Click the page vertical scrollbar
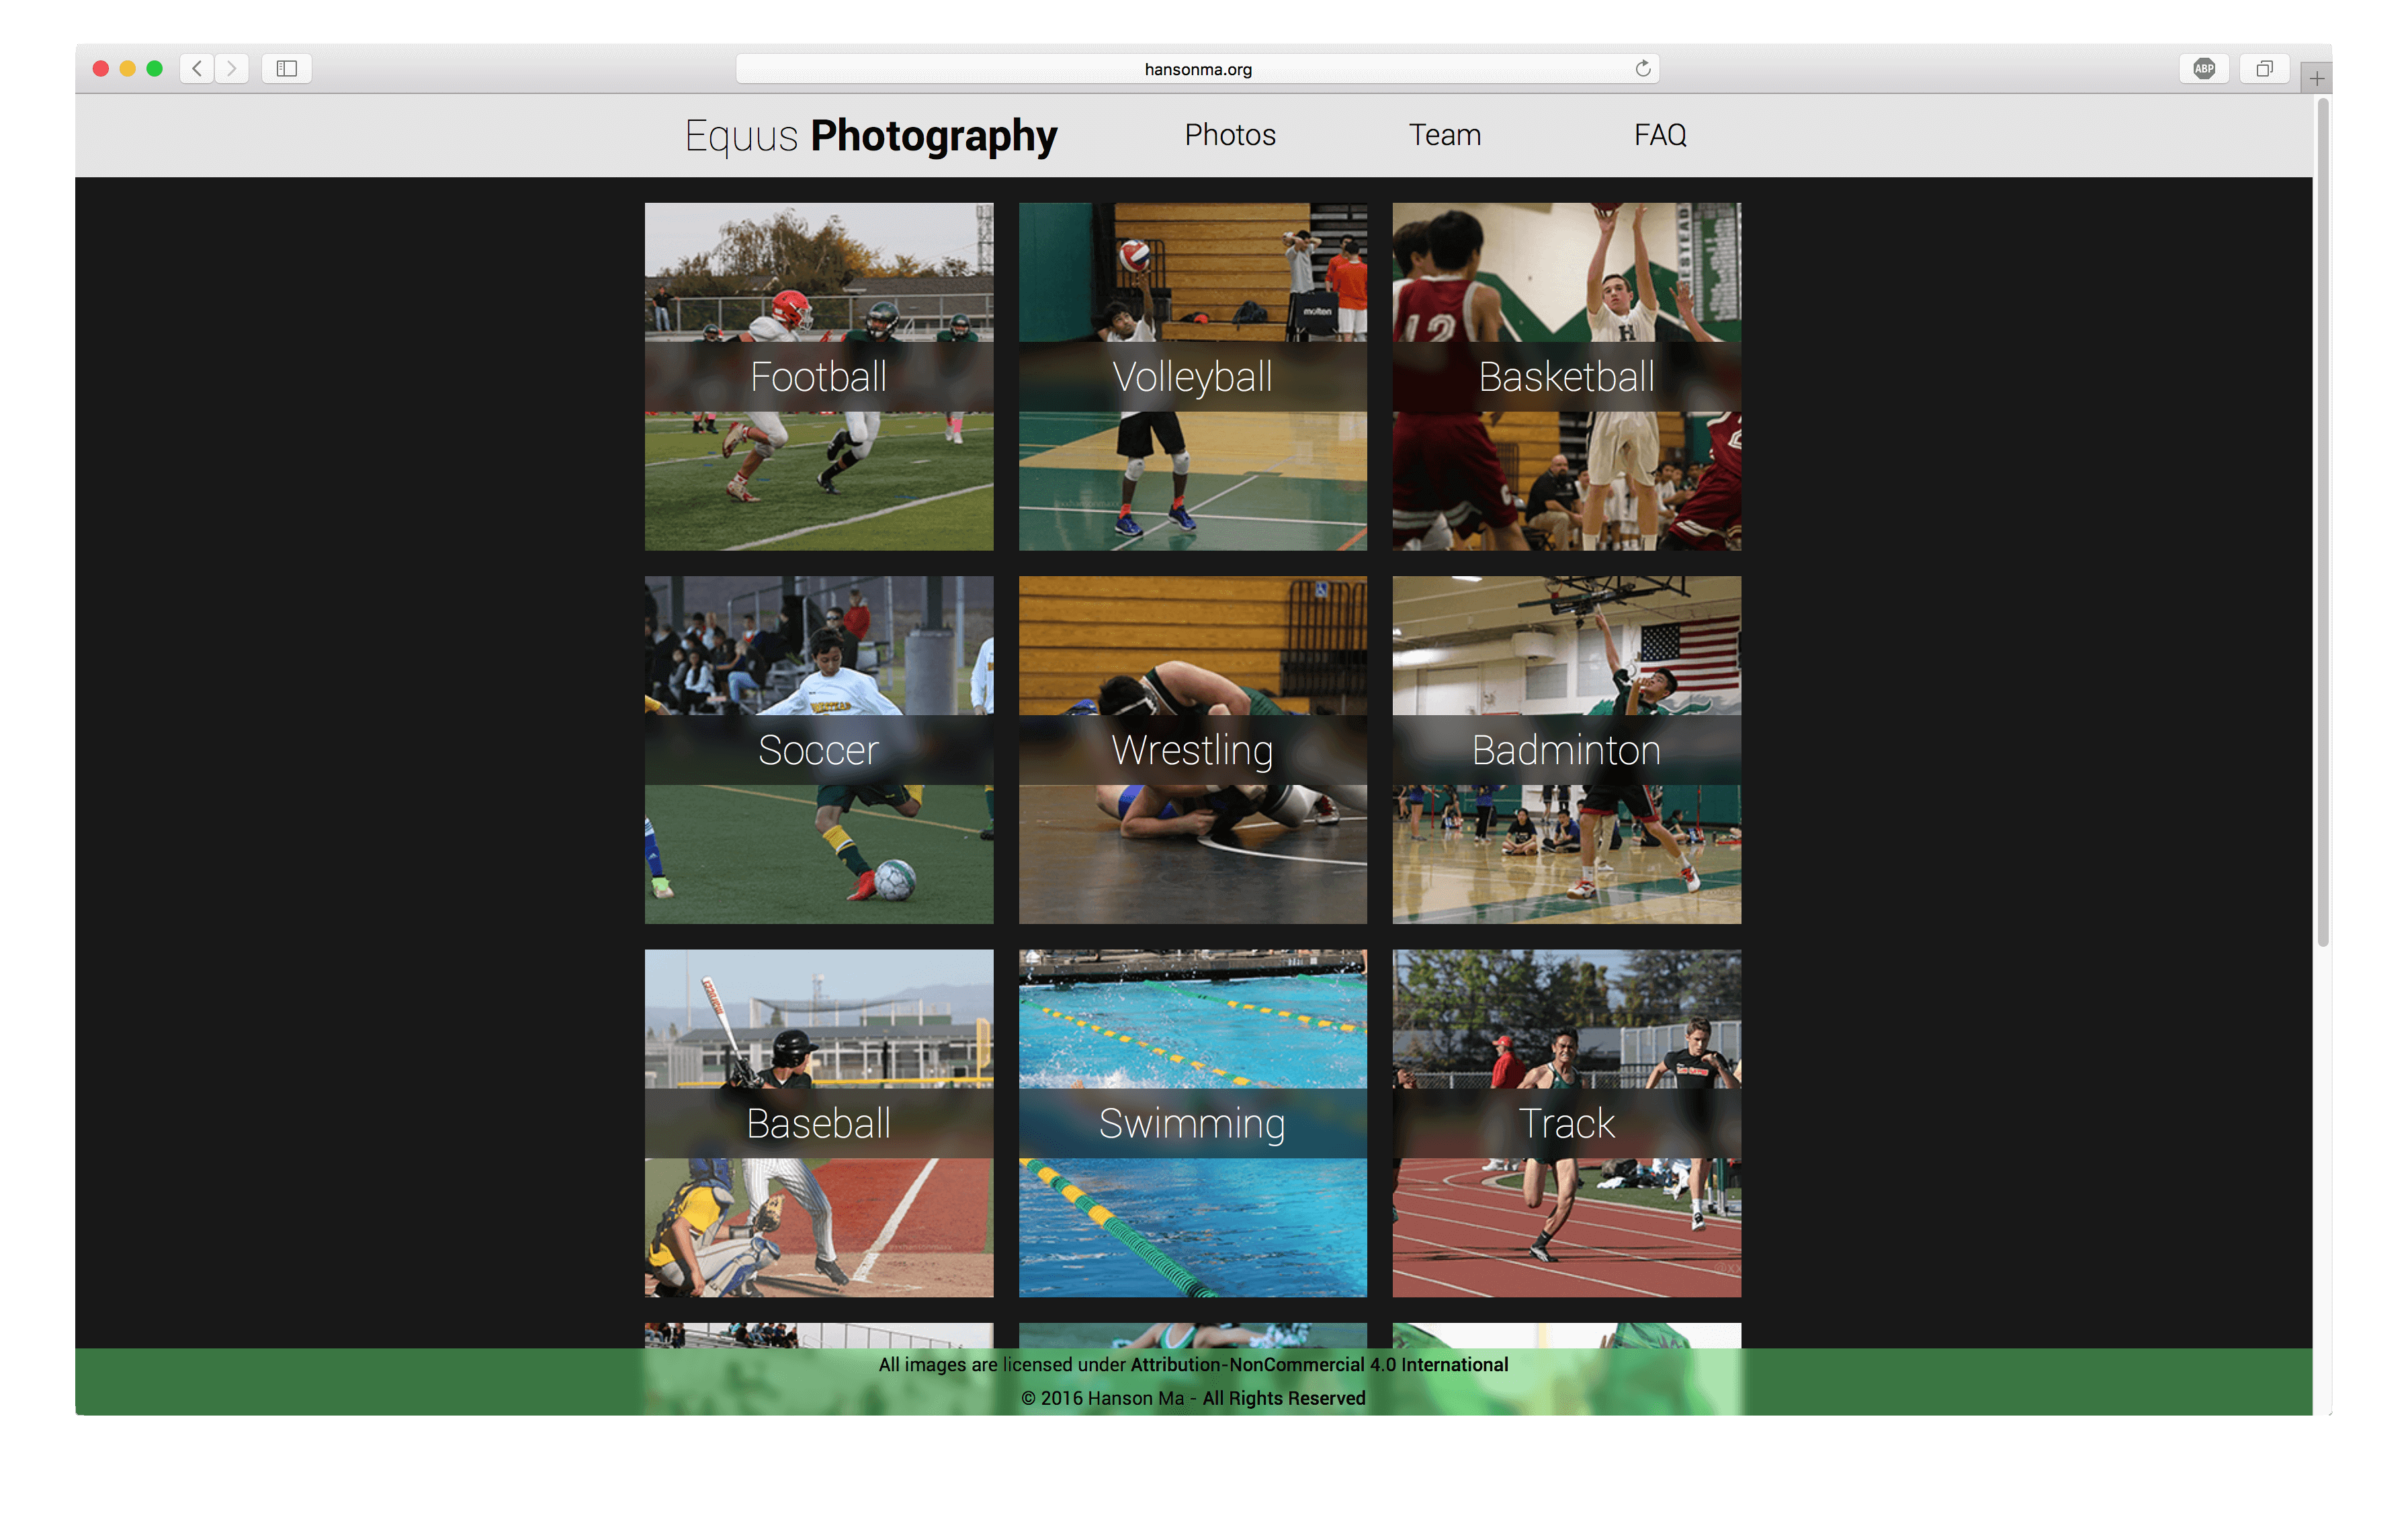Viewport: 2408px width, 1523px height. point(2323,520)
